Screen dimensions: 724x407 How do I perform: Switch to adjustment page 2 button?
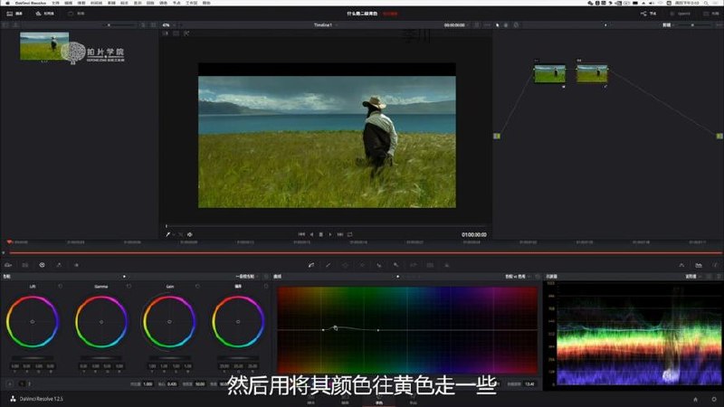pyautogui.click(x=30, y=383)
